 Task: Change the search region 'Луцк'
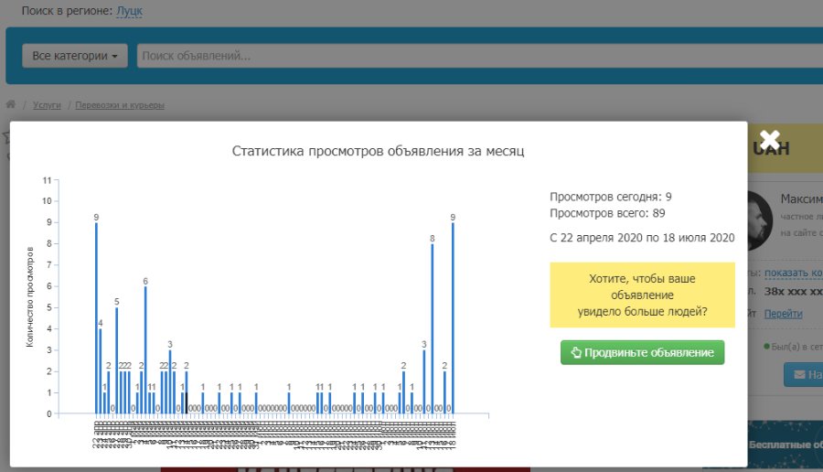(x=129, y=11)
